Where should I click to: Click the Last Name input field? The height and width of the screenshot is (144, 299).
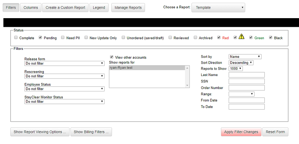tap(247, 75)
